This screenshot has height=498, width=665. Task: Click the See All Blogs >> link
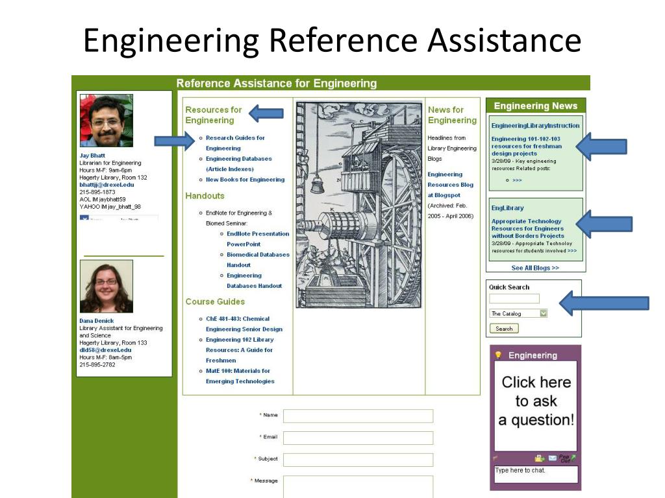(x=535, y=268)
